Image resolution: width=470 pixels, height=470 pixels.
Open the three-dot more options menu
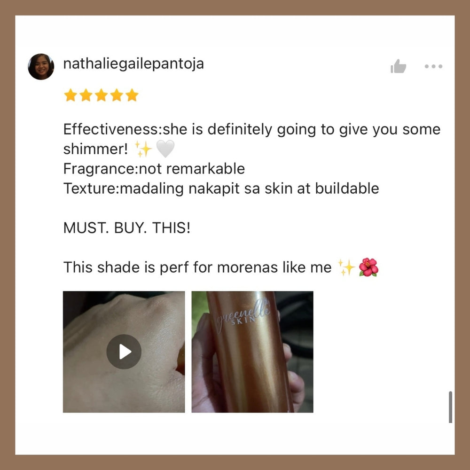click(x=433, y=66)
